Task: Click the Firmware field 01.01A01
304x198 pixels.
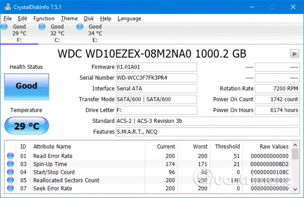Action: 157,67
